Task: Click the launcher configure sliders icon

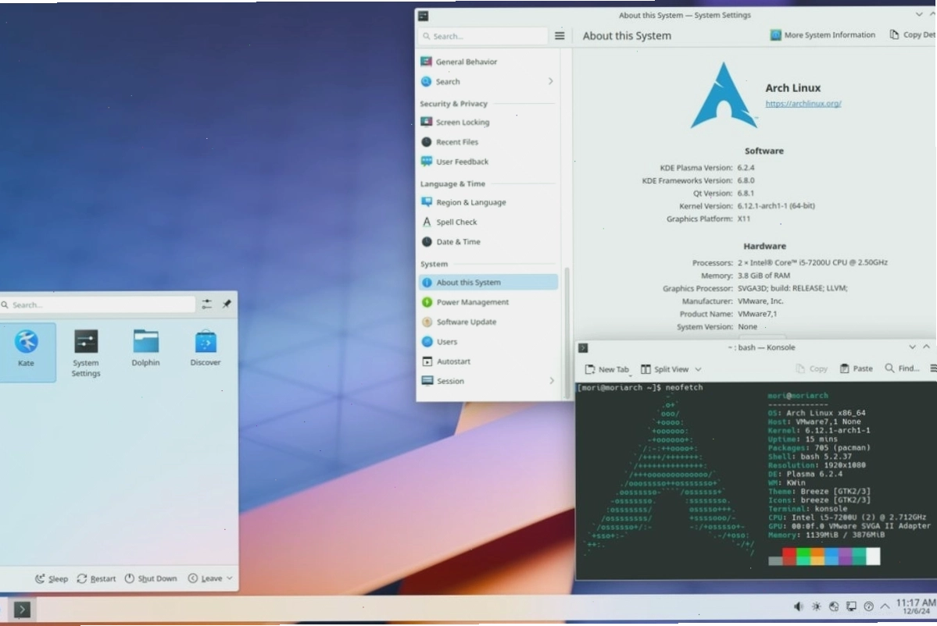Action: pyautogui.click(x=207, y=304)
